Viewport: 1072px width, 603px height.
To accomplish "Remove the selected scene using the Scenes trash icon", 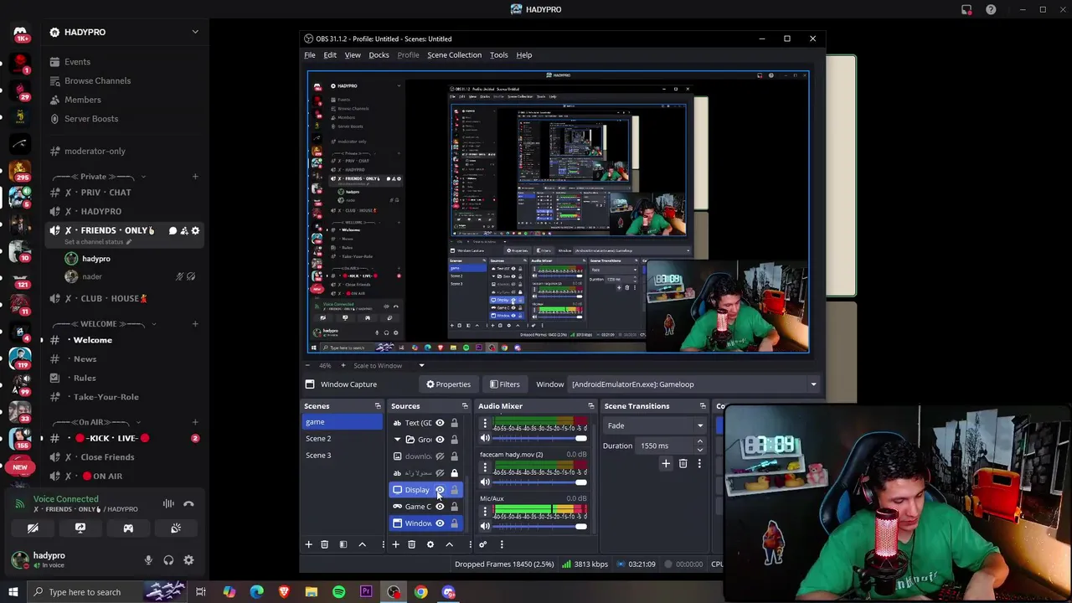I will (325, 544).
